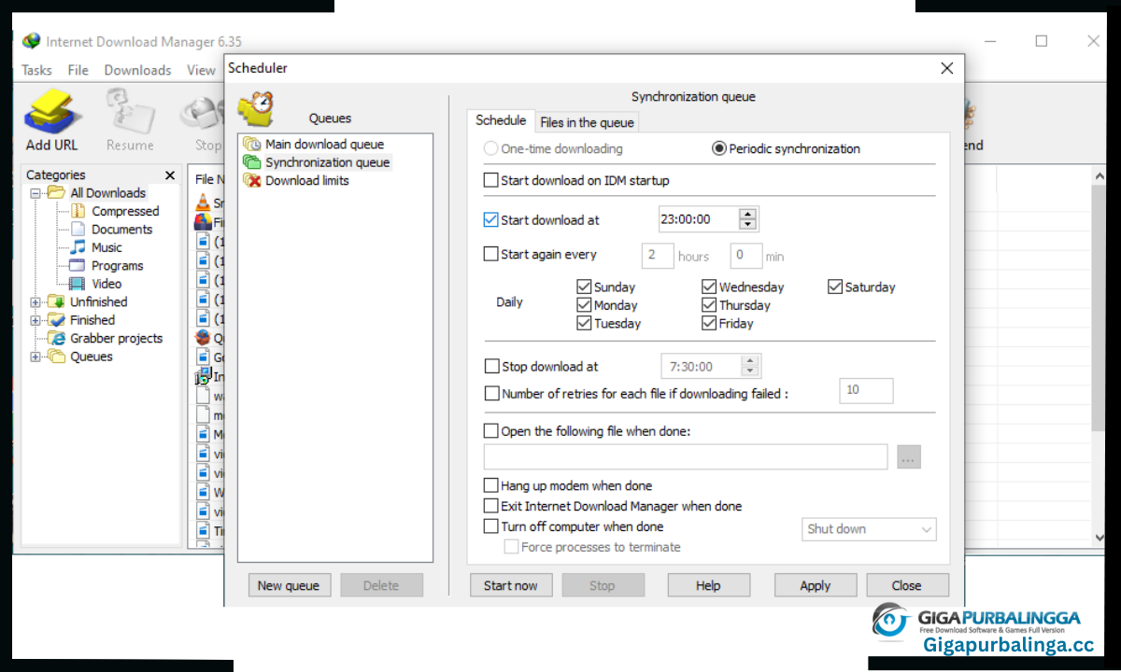Select Periodic synchronization radio button
This screenshot has height=672, width=1121.
[719, 148]
